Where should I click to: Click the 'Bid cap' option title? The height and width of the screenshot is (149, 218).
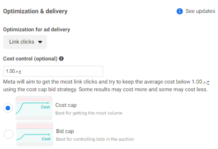[x=65, y=131]
